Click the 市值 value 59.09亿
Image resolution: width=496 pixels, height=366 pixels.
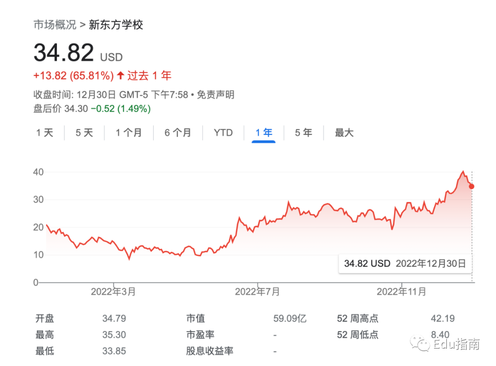pyautogui.click(x=290, y=318)
